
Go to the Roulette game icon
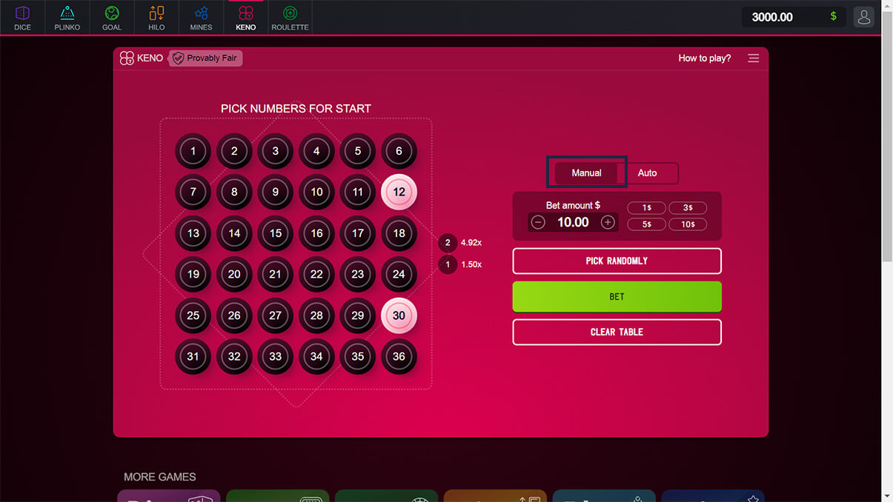tap(290, 17)
